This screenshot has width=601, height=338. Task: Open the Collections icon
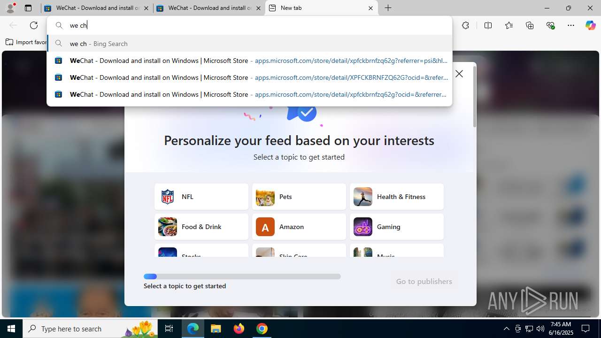point(530,25)
